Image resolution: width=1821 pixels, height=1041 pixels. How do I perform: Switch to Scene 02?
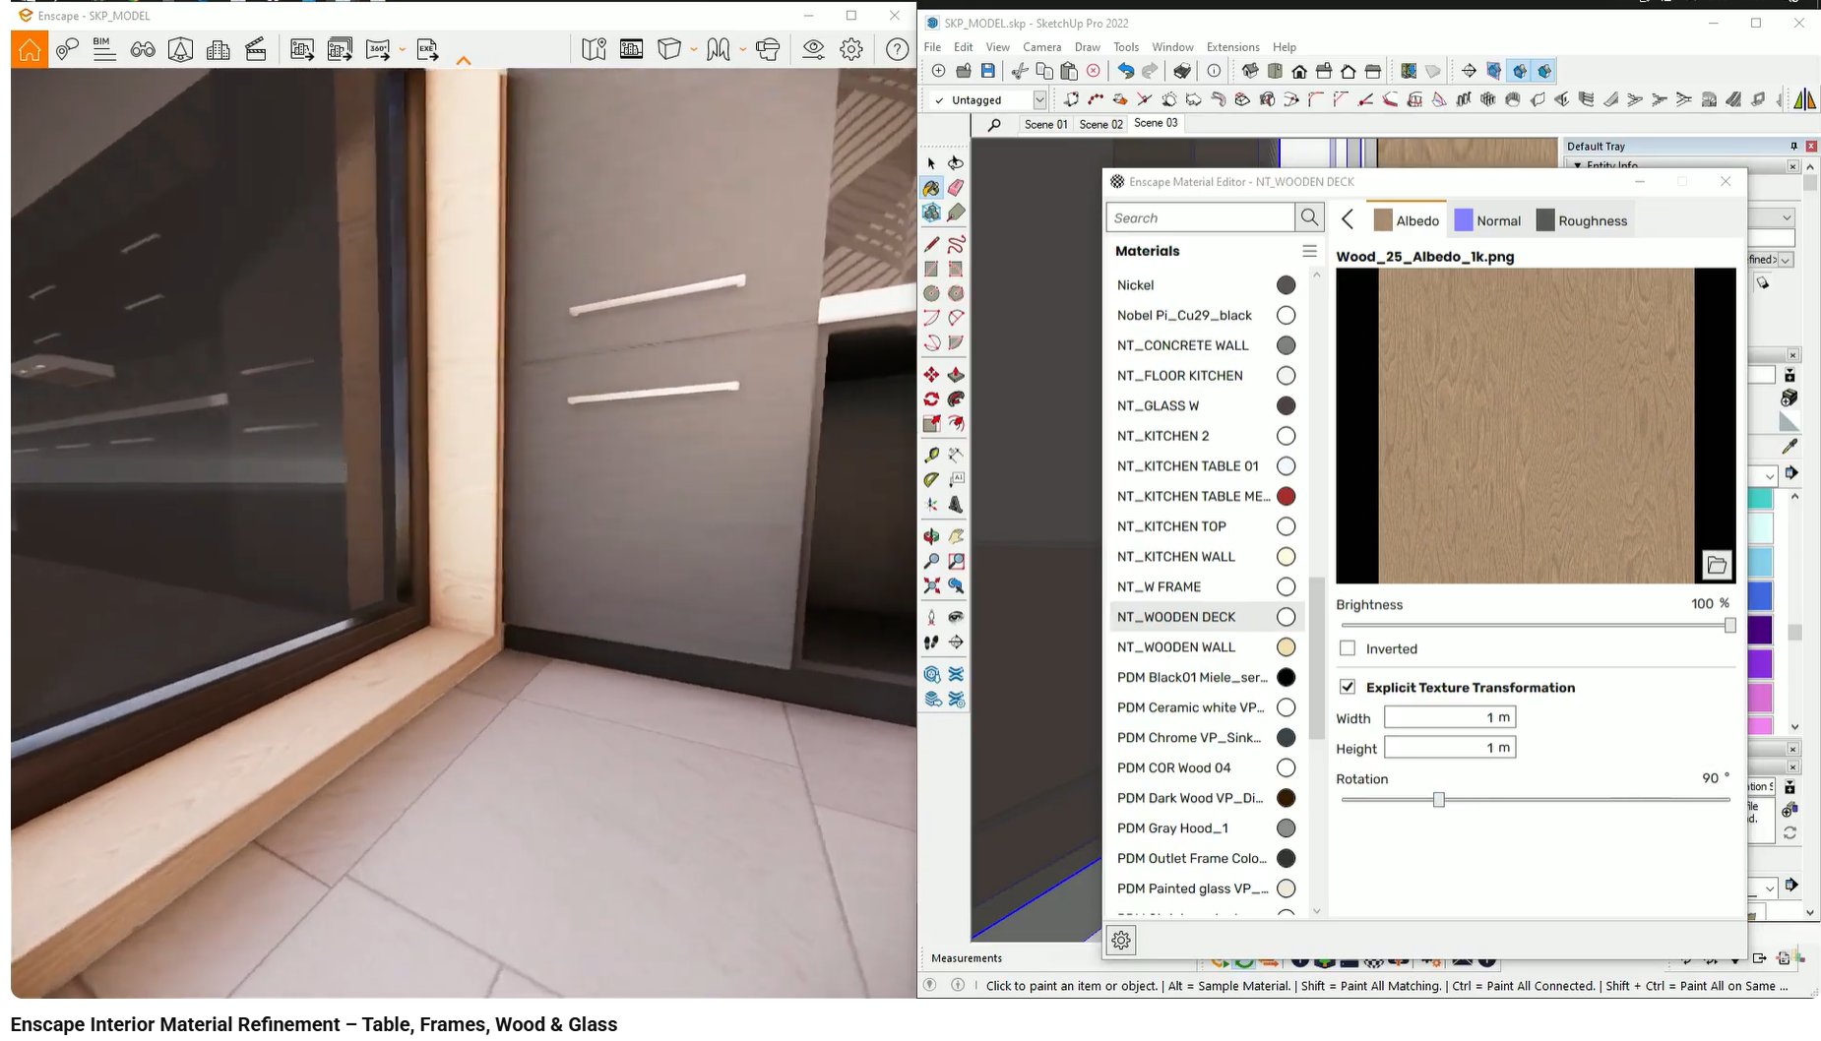point(1099,123)
